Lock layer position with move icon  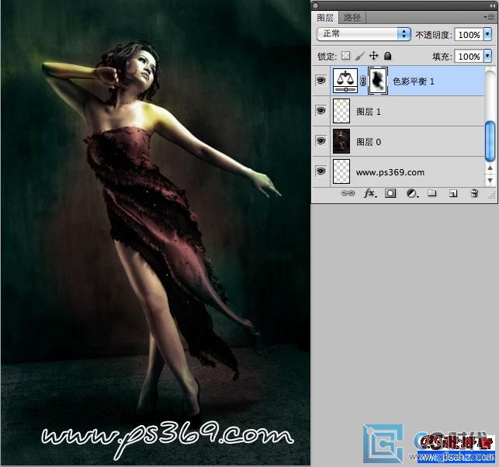pos(373,56)
